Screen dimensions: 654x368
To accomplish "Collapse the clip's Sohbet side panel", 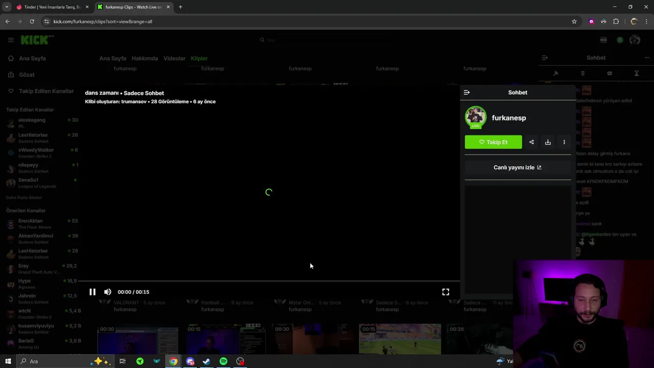I will click(x=466, y=93).
